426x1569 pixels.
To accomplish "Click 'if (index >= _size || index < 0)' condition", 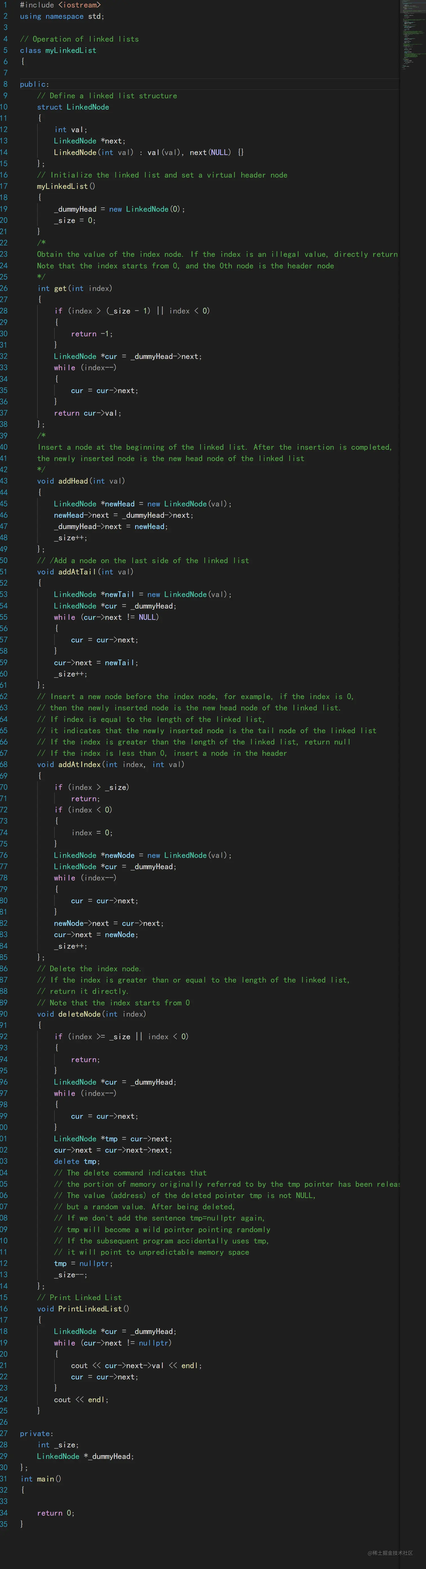I will click(121, 1037).
